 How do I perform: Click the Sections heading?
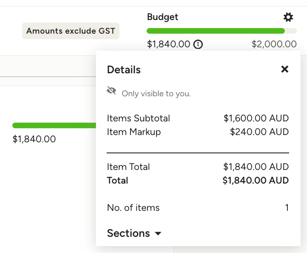click(128, 233)
